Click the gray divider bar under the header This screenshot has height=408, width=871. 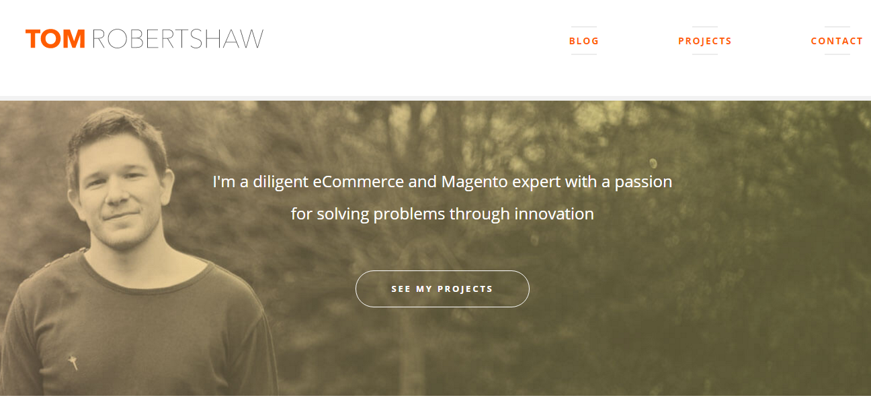(435, 98)
